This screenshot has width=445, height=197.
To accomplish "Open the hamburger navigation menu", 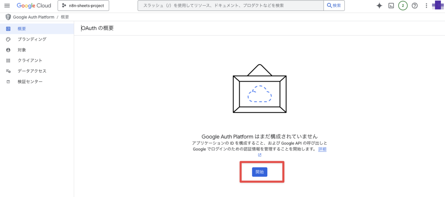I will 7,6.
